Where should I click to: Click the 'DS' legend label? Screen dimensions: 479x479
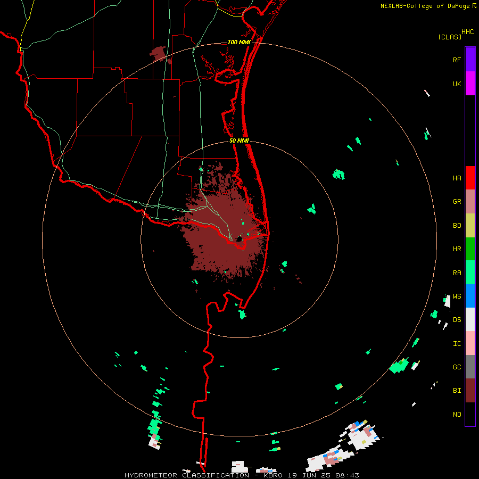457,320
